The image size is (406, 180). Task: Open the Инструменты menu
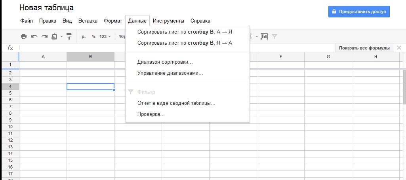click(168, 21)
